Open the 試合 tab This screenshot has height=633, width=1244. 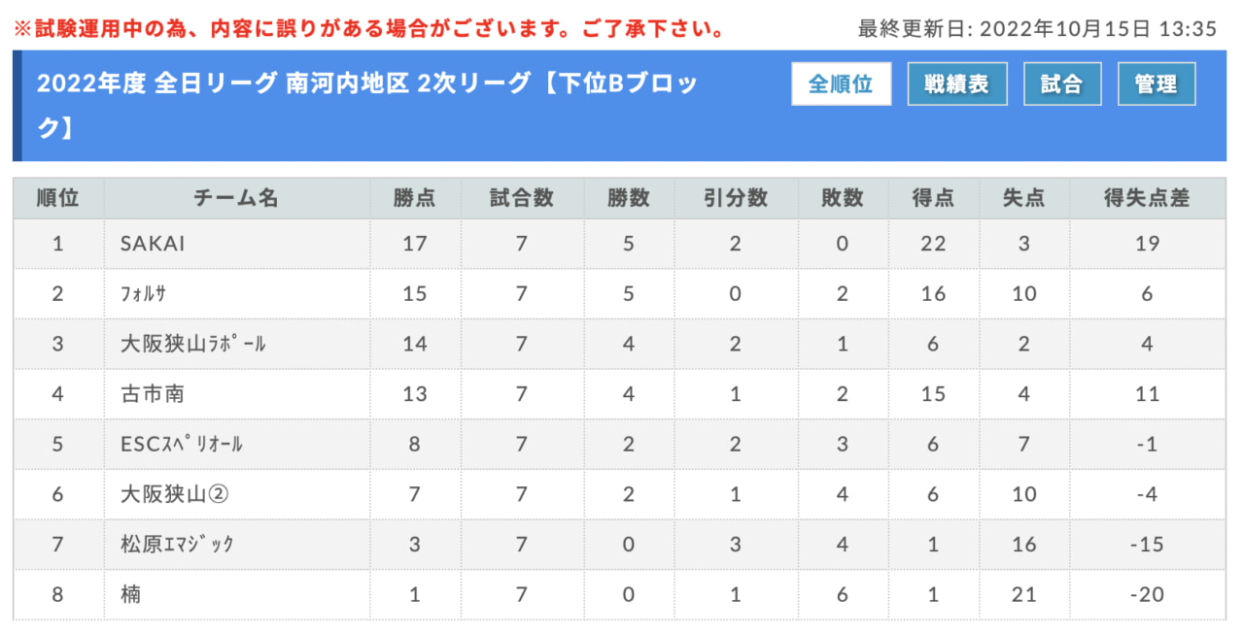point(1062,84)
